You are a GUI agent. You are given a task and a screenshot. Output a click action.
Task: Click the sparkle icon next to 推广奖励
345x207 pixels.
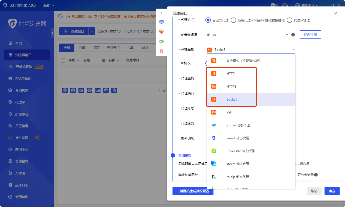tap(37, 138)
